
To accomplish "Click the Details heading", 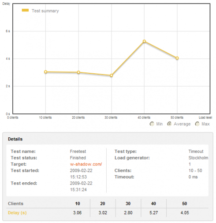I will pyautogui.click(x=15, y=139).
